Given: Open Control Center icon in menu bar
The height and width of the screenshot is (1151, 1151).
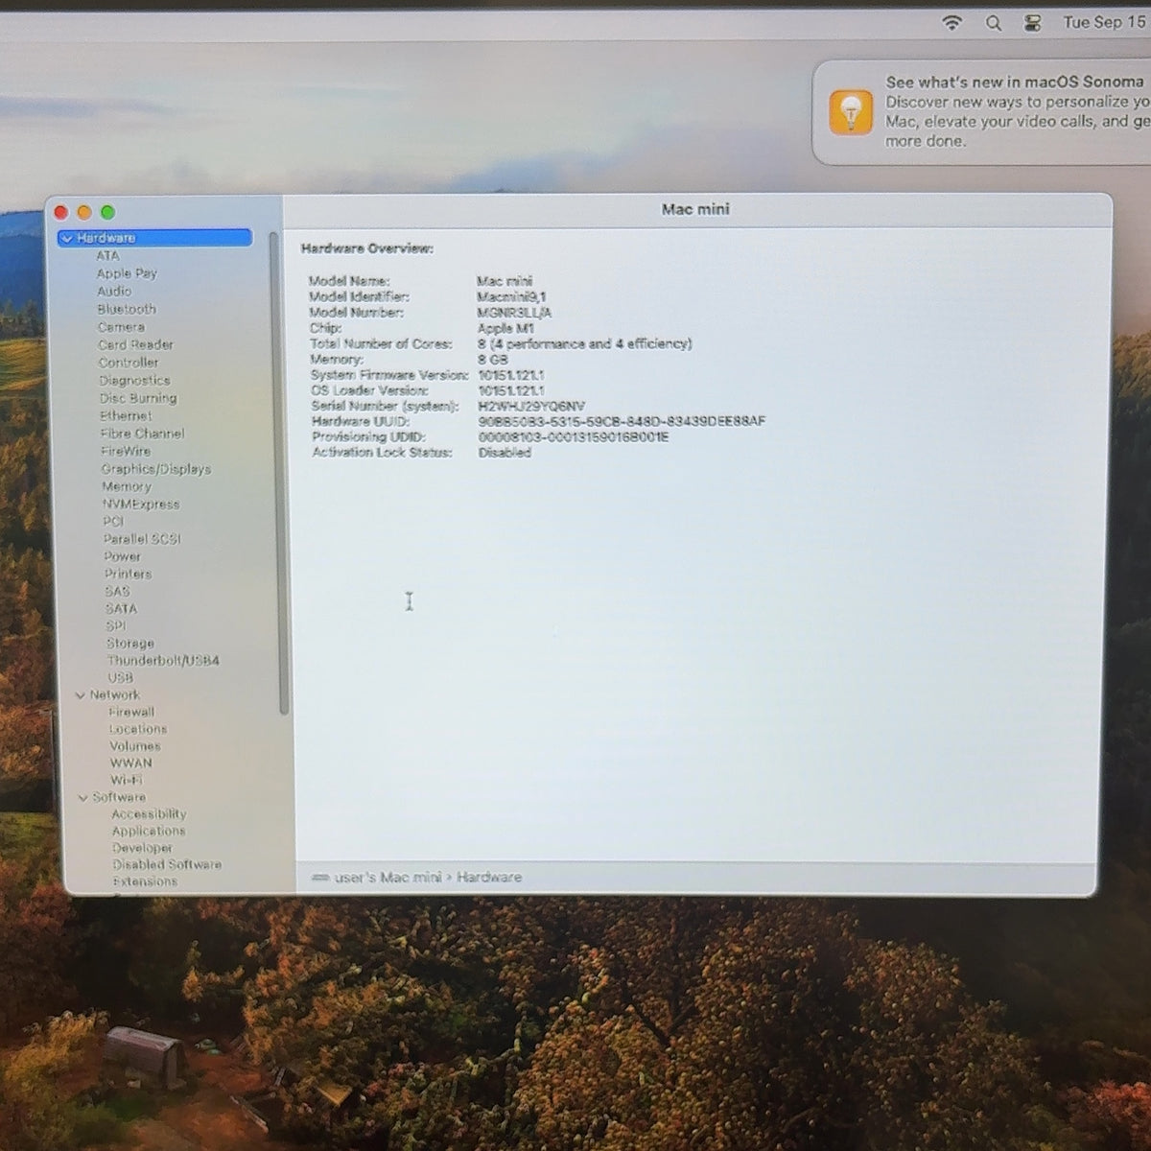Looking at the screenshot, I should pos(1032,23).
